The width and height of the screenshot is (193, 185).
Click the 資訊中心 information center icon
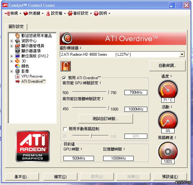tap(17, 41)
